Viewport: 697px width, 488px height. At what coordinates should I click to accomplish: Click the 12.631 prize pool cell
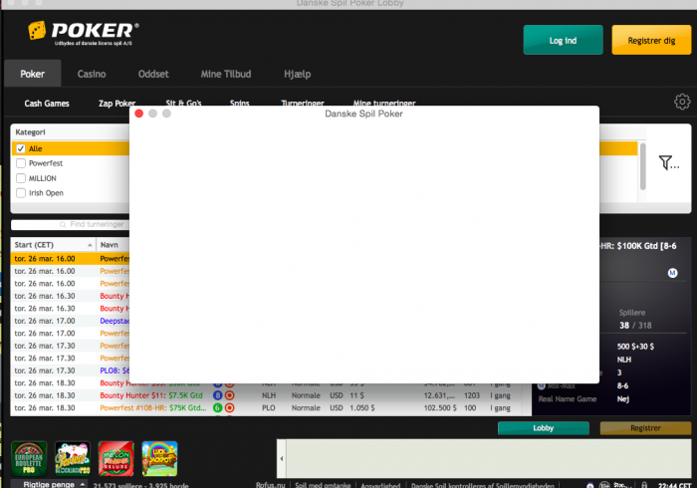pyautogui.click(x=439, y=395)
